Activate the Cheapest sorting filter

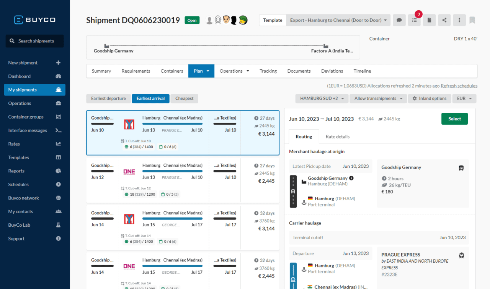[184, 98]
